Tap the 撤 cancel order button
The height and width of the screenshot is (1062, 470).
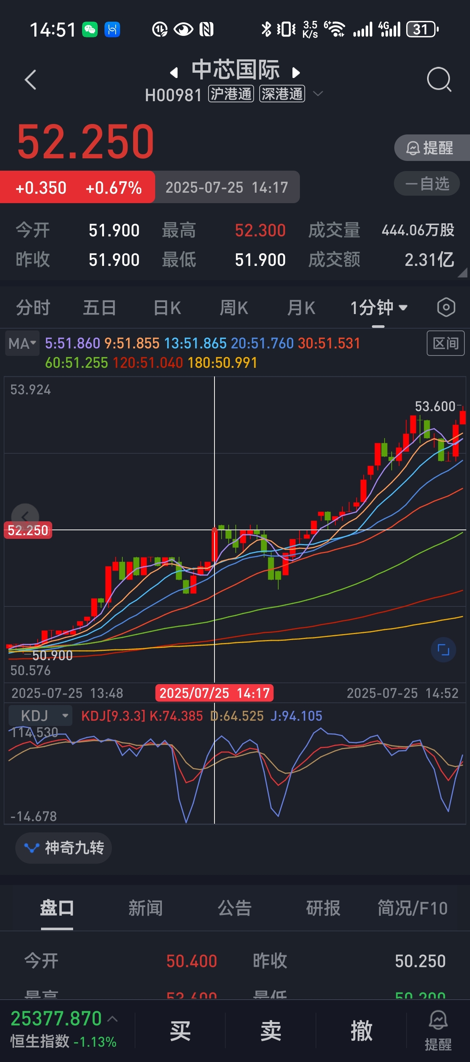tap(362, 1030)
